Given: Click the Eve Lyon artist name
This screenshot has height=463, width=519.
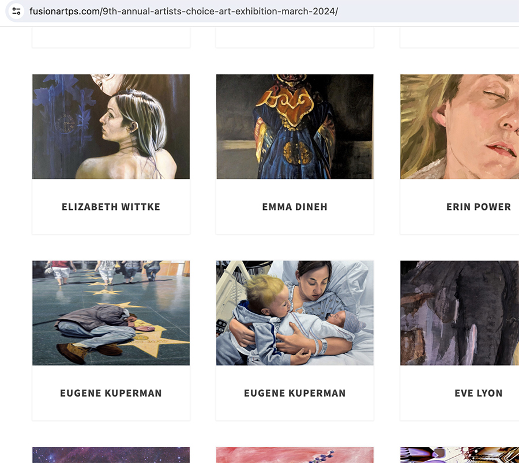Looking at the screenshot, I should pyautogui.click(x=479, y=393).
